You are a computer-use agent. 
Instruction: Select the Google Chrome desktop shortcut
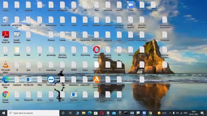pyautogui.click(x=5, y=94)
